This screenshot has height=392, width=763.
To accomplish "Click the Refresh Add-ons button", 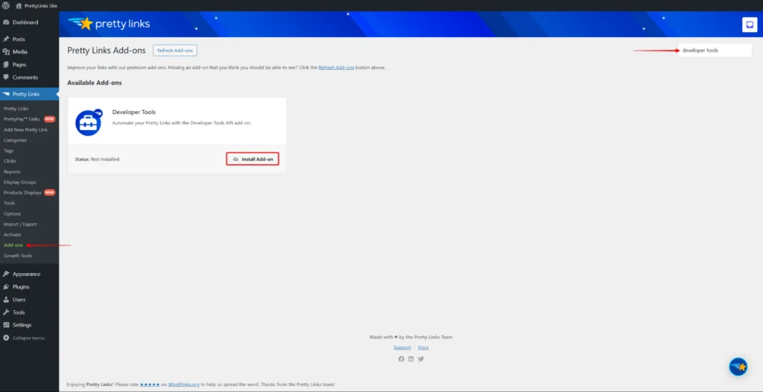I will point(175,50).
